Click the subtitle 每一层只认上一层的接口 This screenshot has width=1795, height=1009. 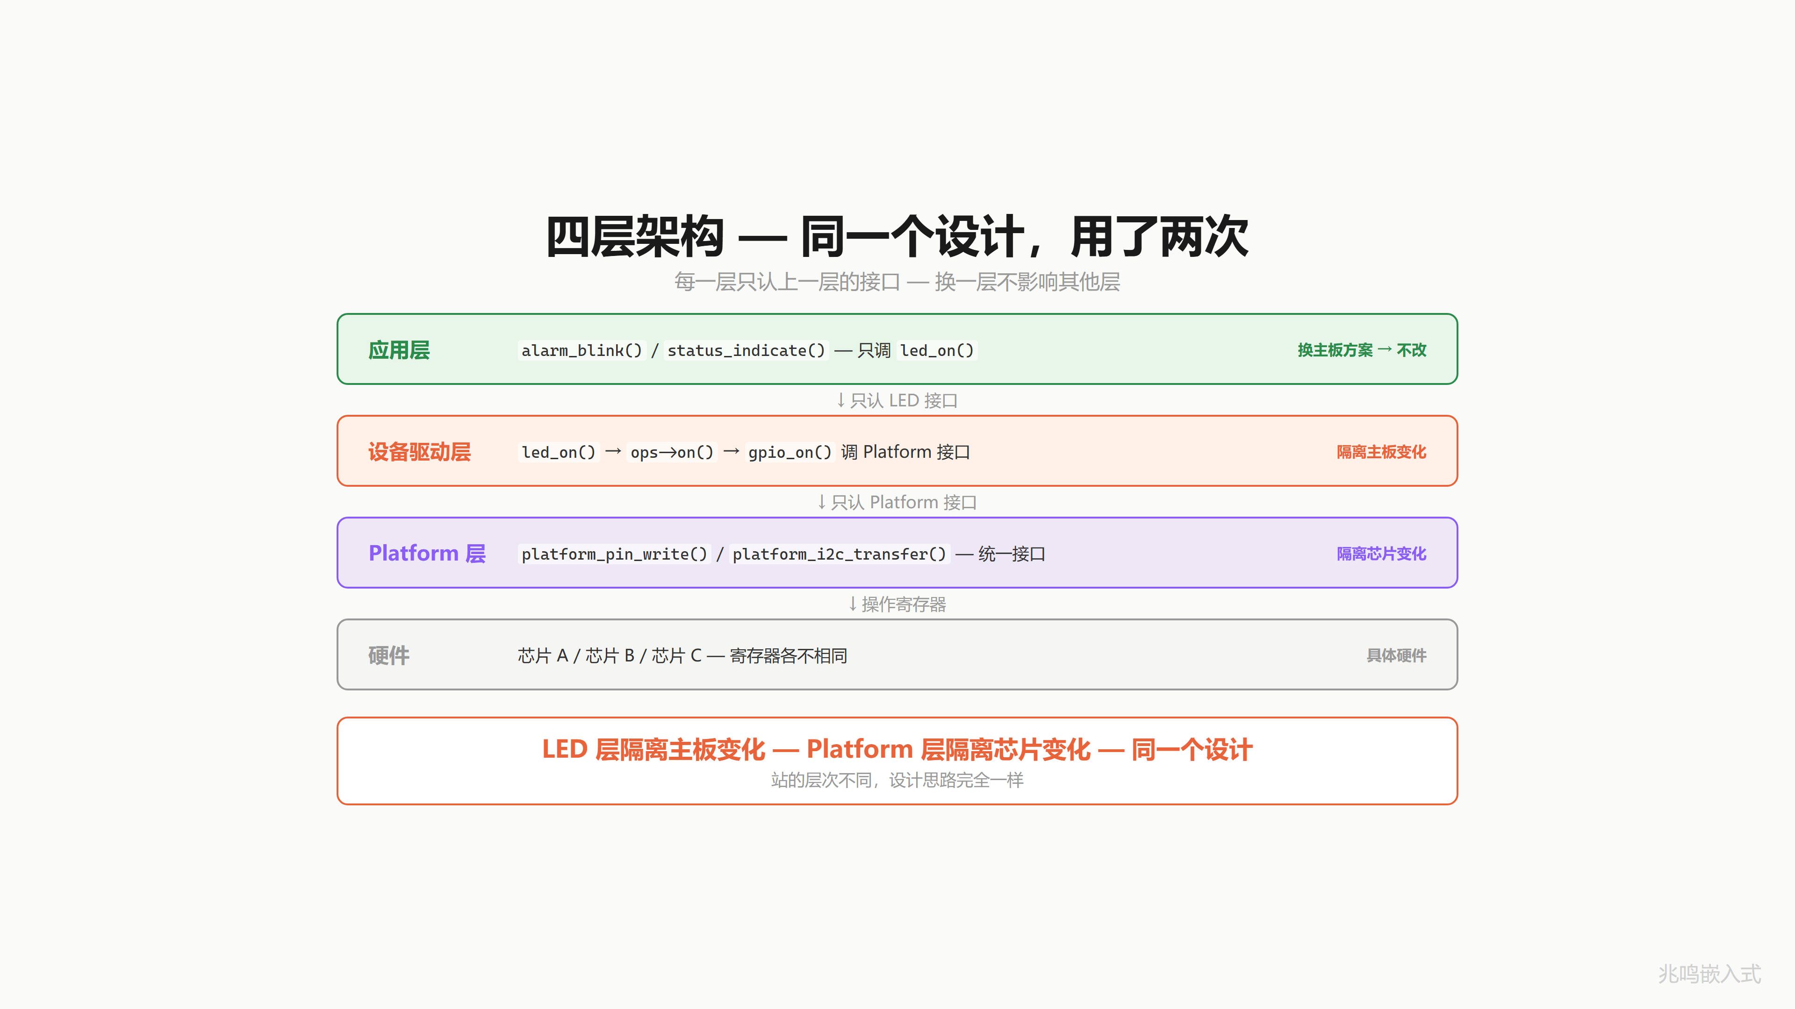787,282
